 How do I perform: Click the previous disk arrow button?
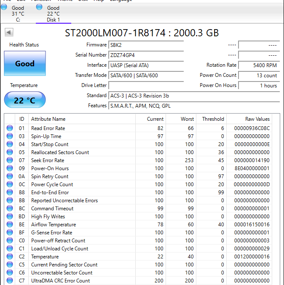[x=9, y=33]
